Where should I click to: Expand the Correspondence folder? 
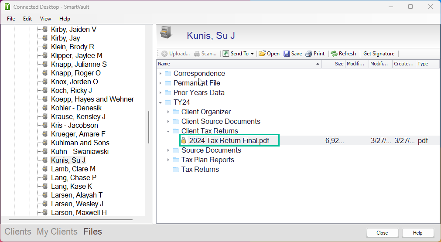[x=161, y=74]
